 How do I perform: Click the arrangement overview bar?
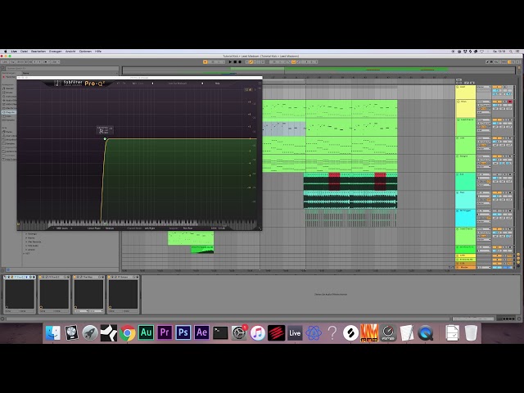pyautogui.click(x=318, y=70)
